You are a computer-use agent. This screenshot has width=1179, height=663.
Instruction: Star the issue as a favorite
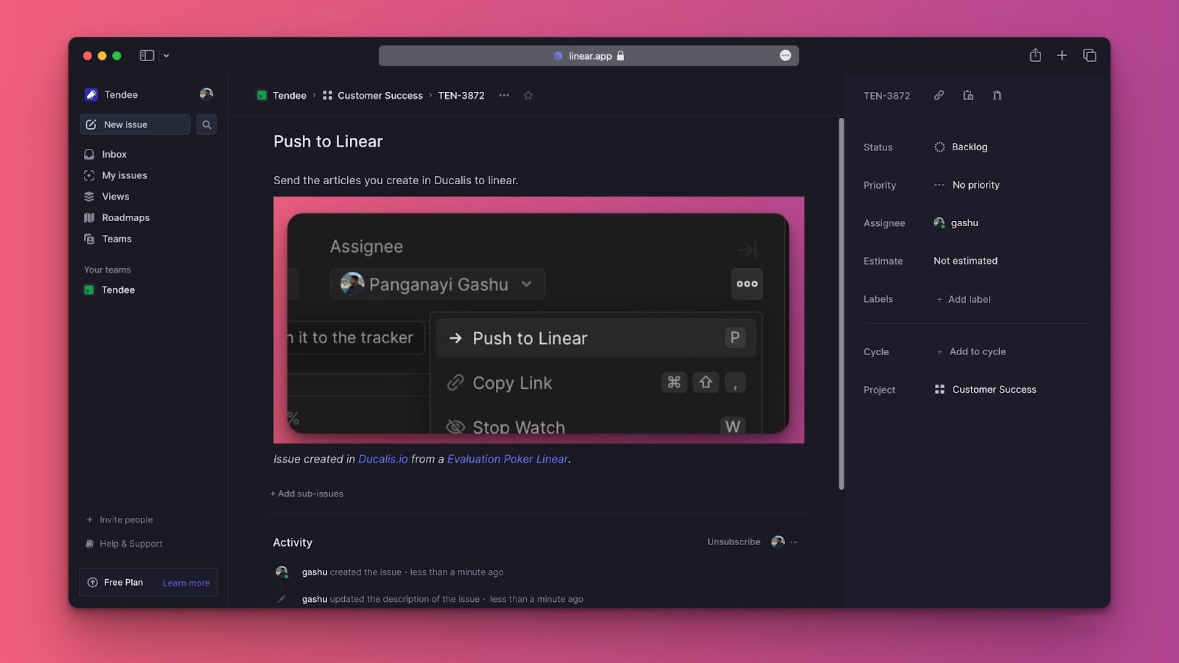[528, 95]
